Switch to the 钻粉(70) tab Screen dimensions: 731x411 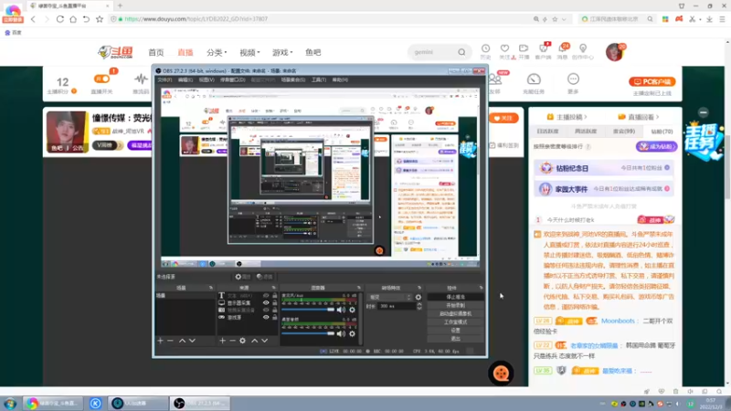click(x=662, y=132)
